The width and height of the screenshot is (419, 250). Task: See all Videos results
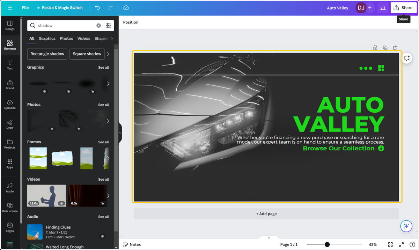103,180
